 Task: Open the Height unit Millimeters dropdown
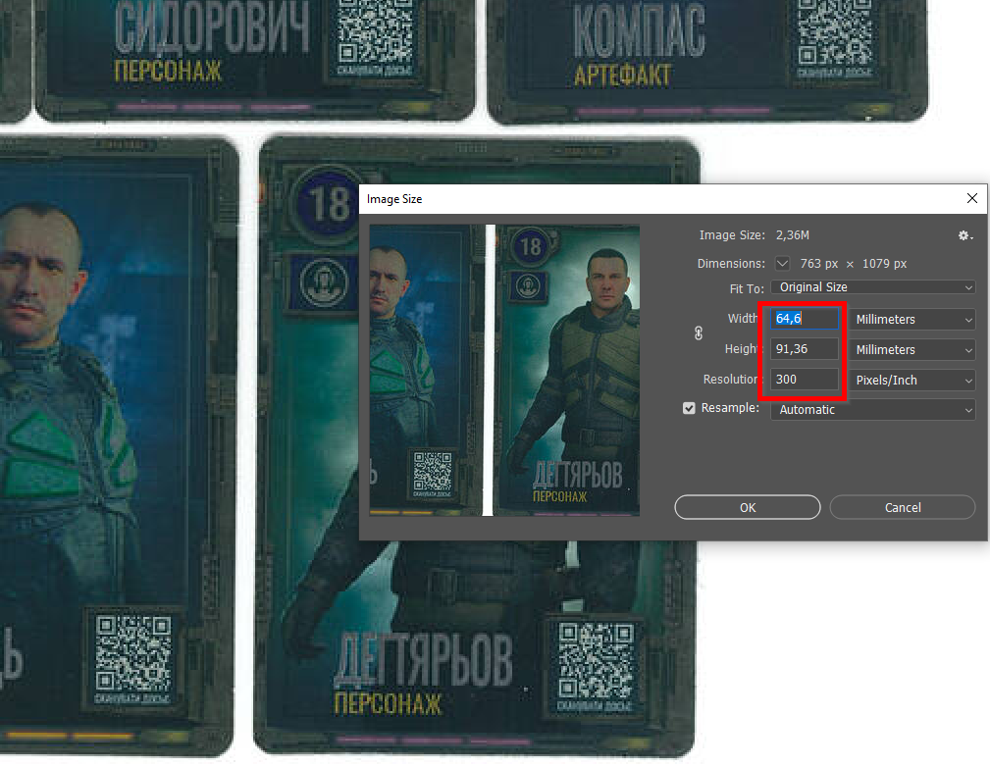[x=912, y=350]
